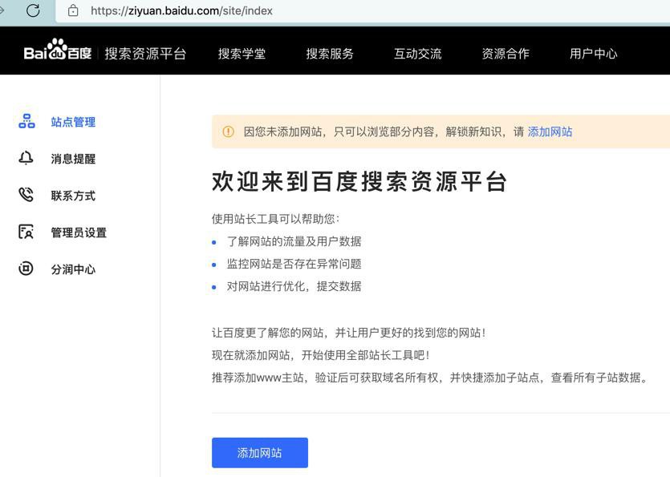Click the 搜索资源平台 header title
Viewport: 670px width, 477px height.
(145, 54)
